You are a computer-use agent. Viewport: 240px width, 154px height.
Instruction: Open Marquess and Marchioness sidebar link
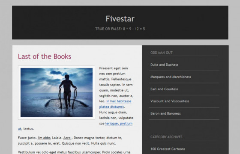click(171, 77)
